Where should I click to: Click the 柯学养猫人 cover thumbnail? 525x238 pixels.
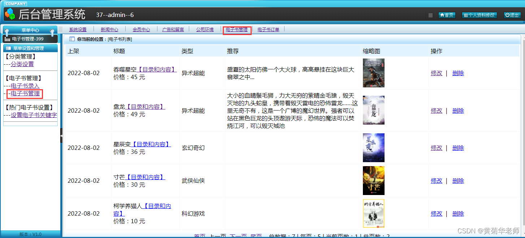(x=373, y=213)
